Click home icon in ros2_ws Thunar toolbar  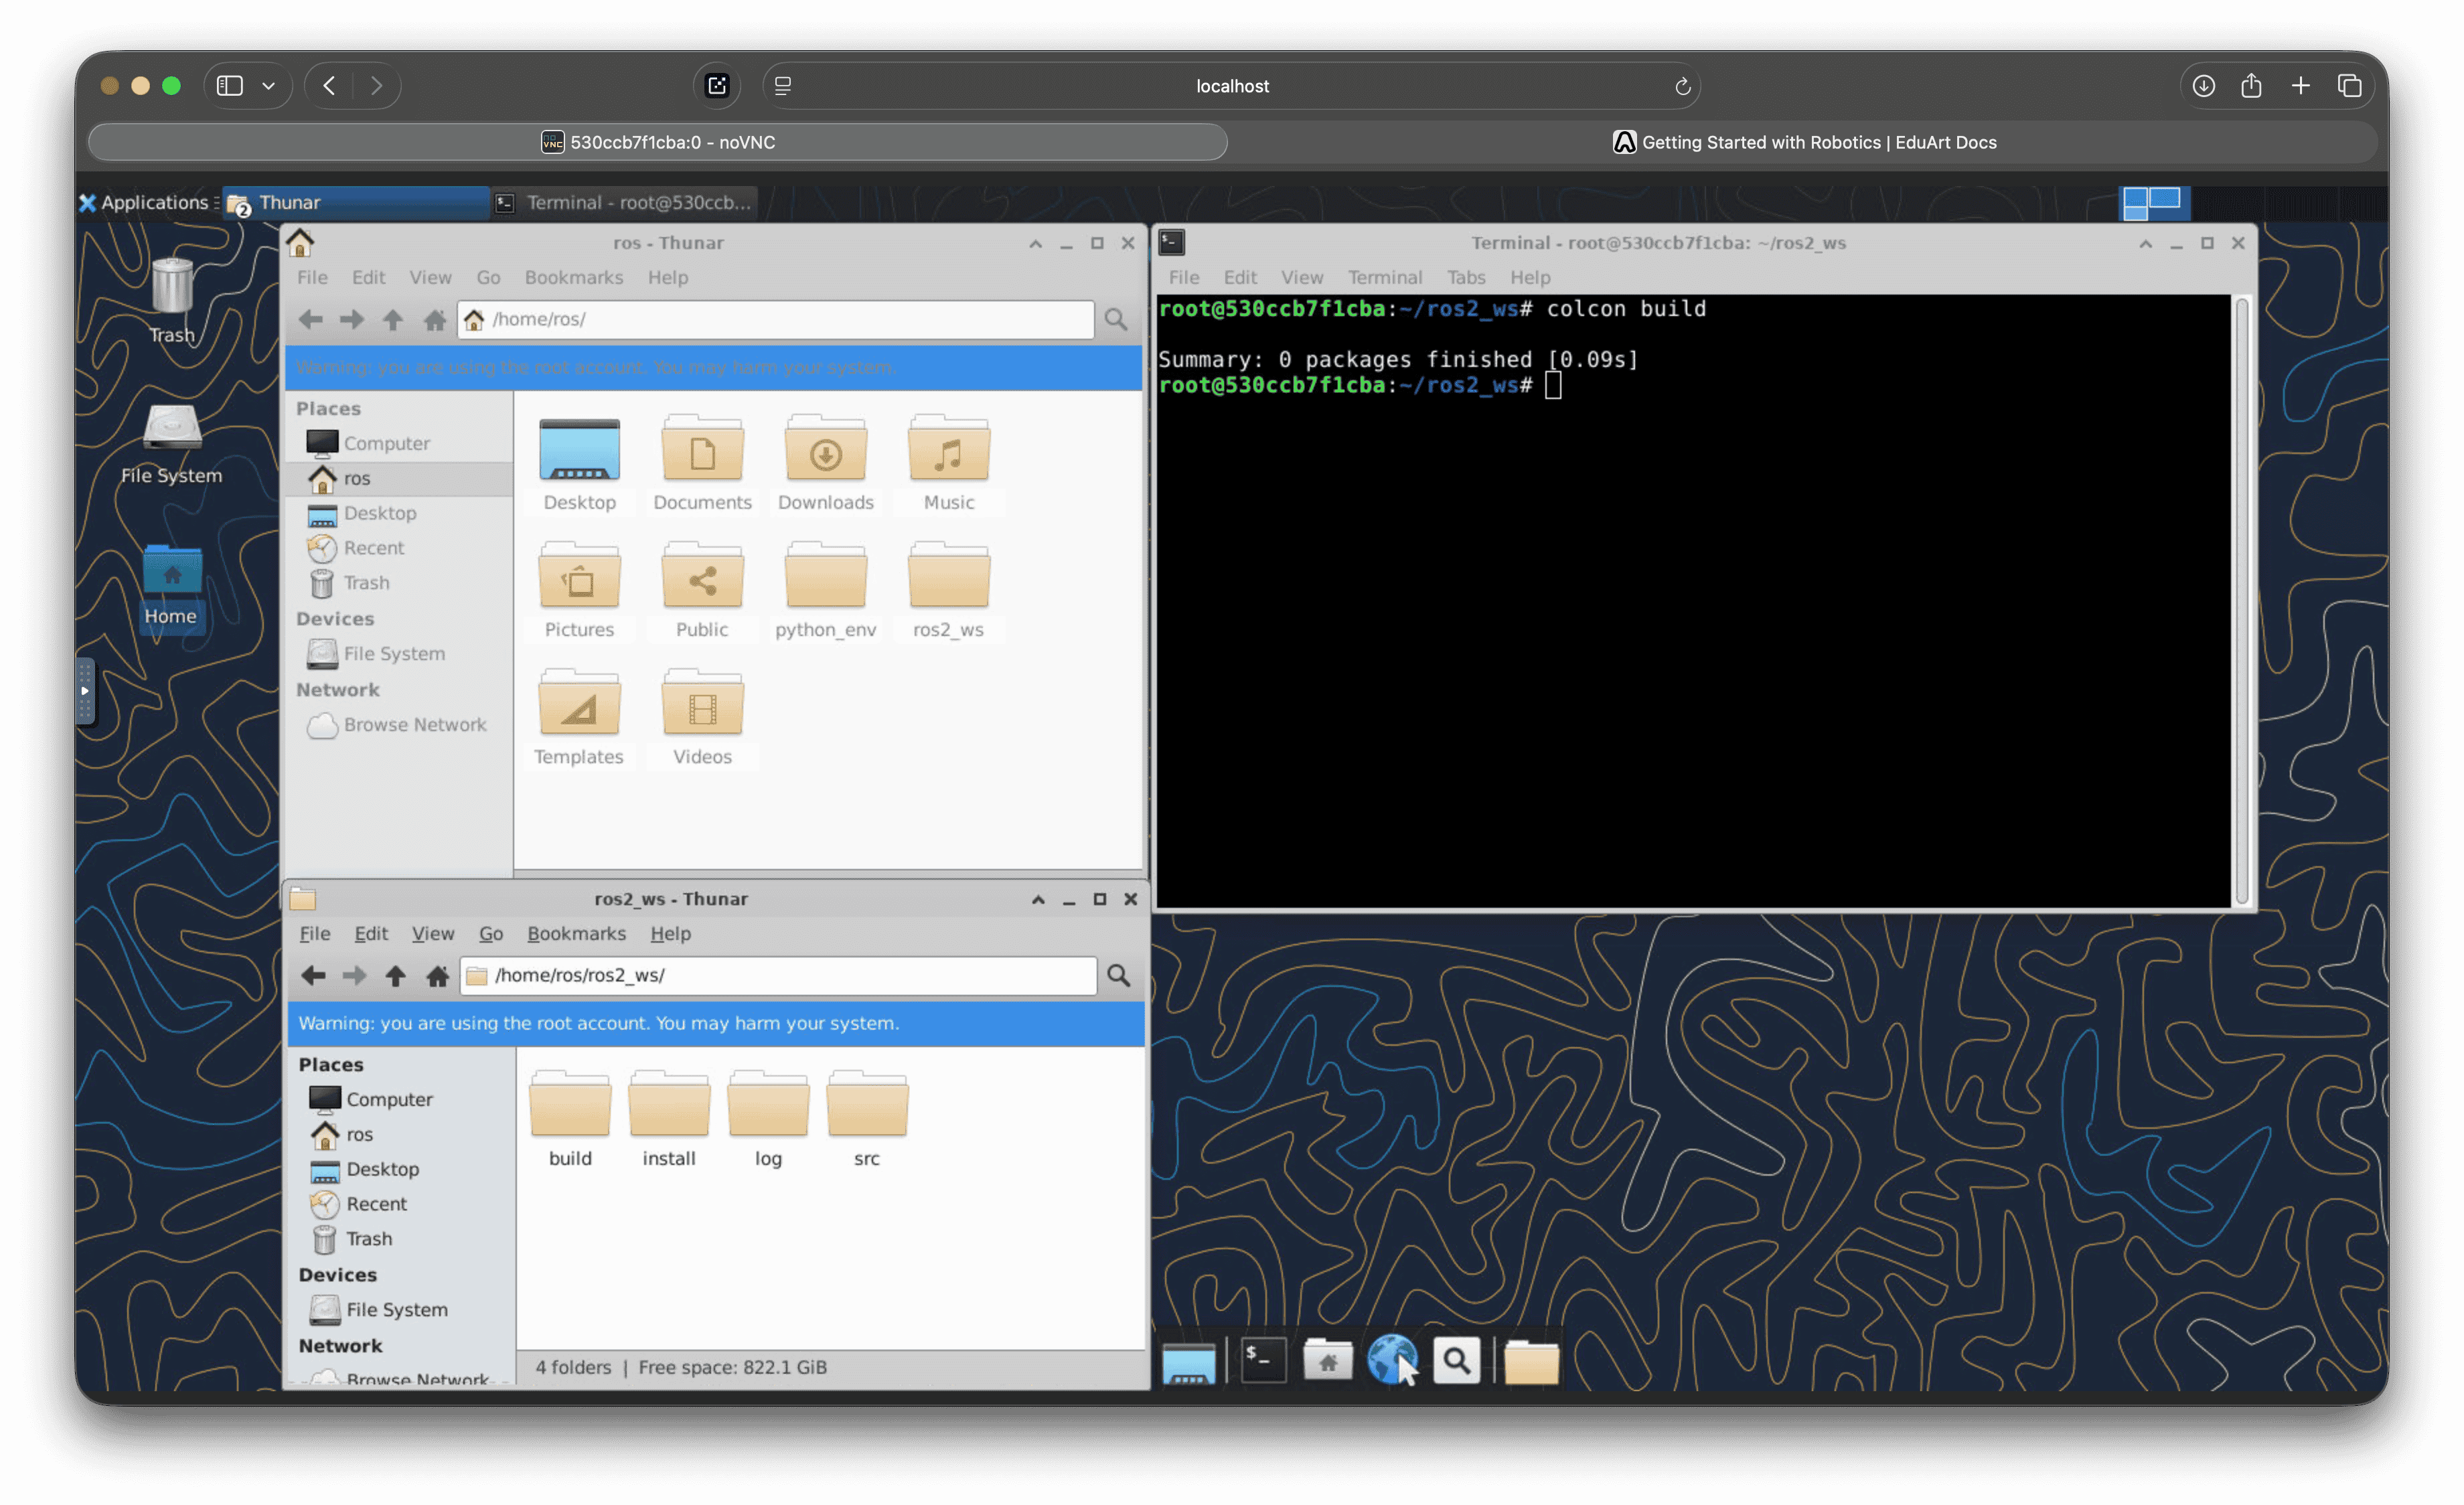point(437,975)
